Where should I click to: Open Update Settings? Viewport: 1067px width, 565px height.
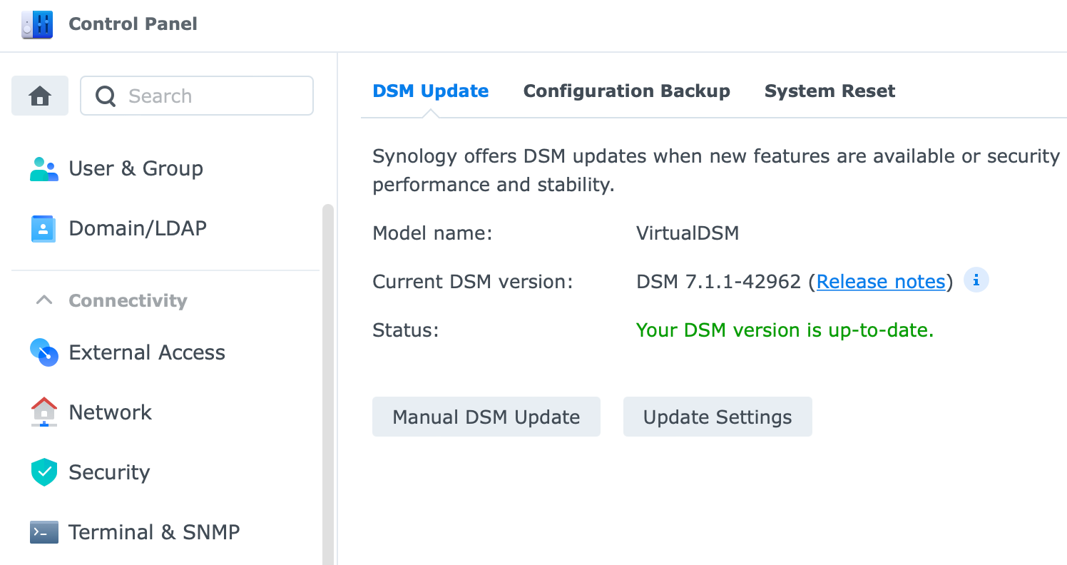click(718, 417)
